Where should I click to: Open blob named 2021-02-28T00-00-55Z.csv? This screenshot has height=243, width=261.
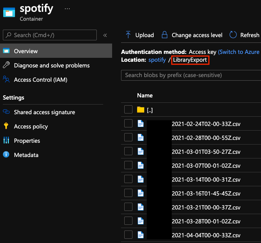[206, 138]
